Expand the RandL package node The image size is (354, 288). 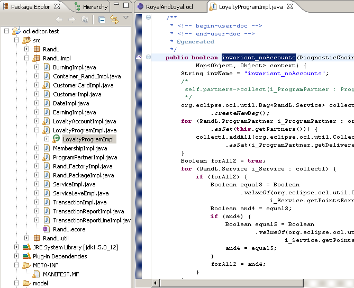point(26,49)
